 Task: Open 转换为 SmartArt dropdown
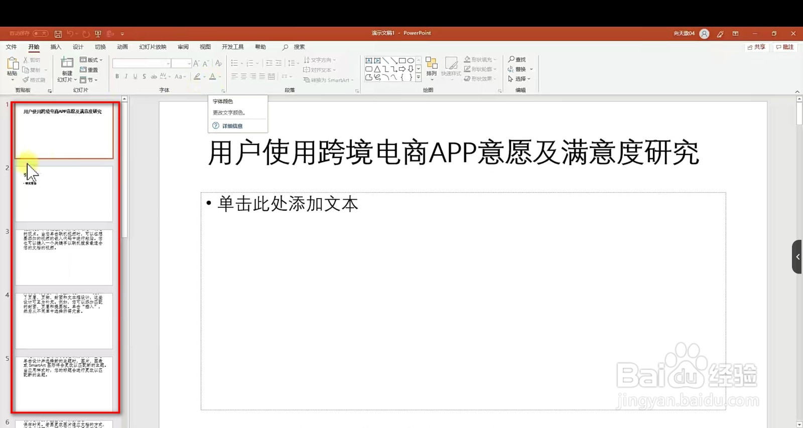pyautogui.click(x=329, y=80)
